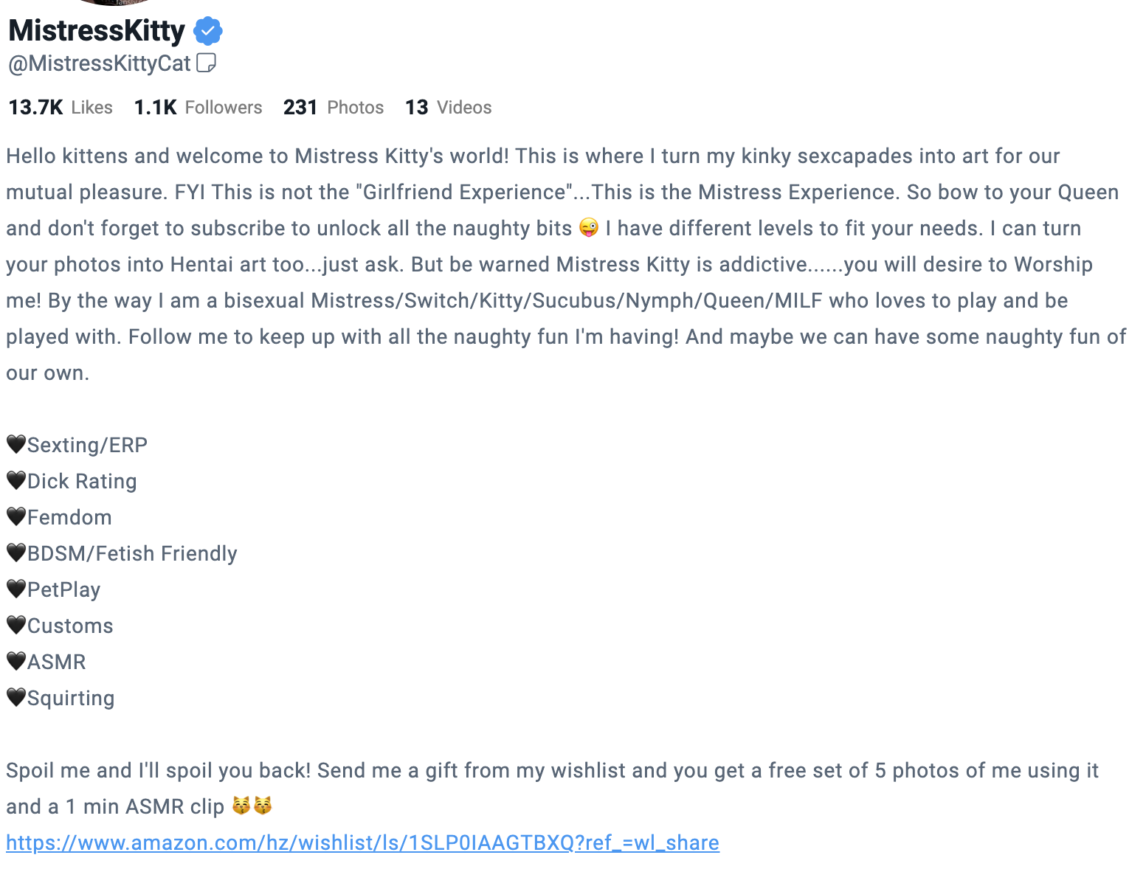Click the black heart beside PetPlay
The width and height of the screenshot is (1129, 869).
click(16, 589)
